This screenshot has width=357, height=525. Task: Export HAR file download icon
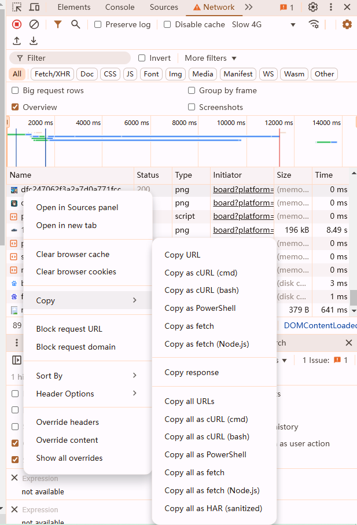[x=34, y=41]
